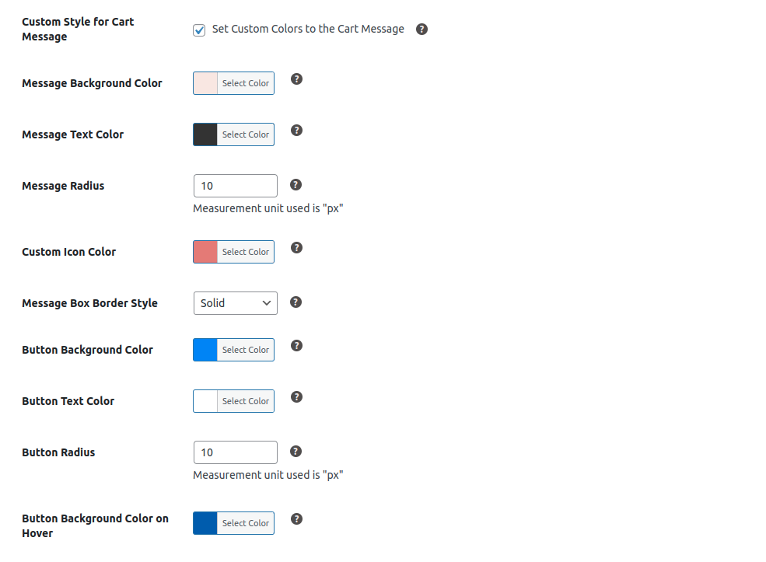Click help icon next to Button Radius

coord(296,452)
